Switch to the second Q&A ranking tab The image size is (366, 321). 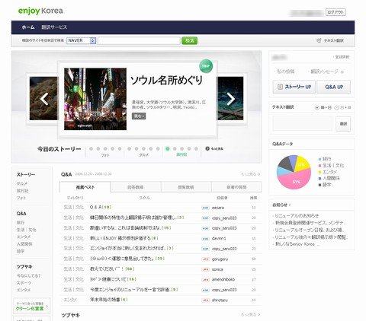point(136,187)
